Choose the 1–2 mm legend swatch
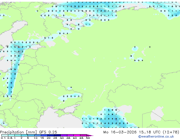180x139 pixels. point(18,135)
